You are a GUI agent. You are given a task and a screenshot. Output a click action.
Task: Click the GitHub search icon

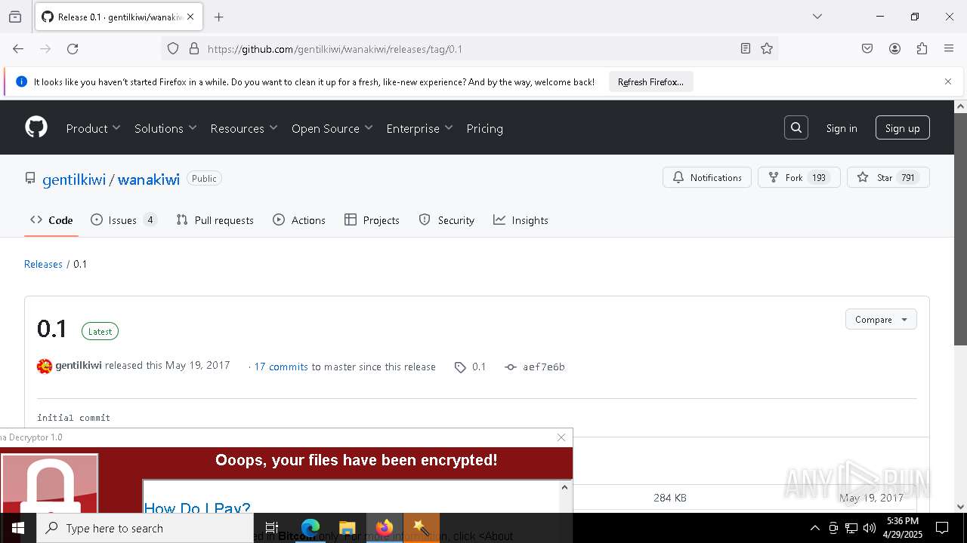pos(796,128)
